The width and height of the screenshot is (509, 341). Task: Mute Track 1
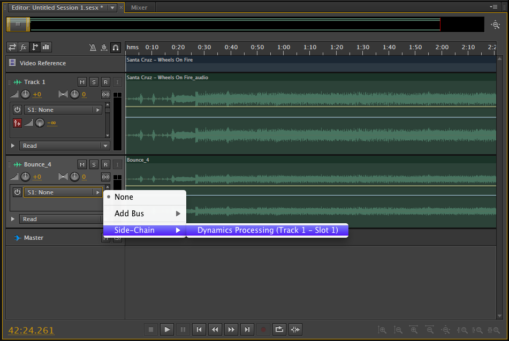click(x=82, y=82)
